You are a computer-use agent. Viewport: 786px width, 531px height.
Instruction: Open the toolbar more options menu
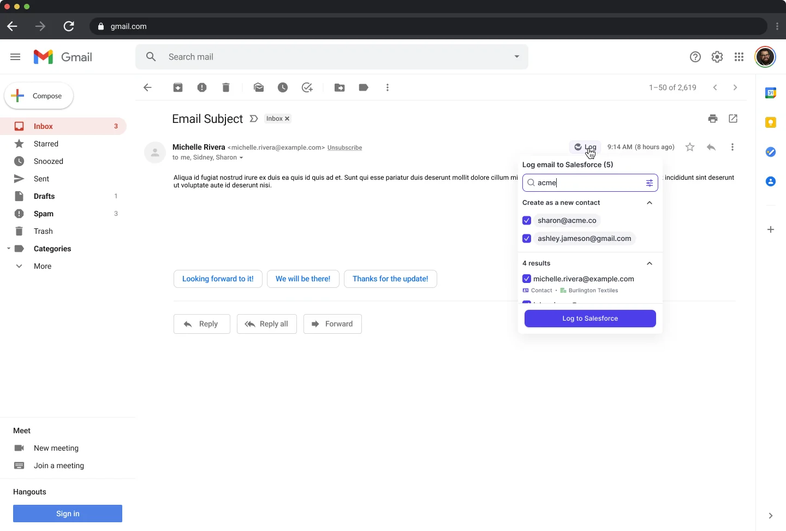[x=388, y=87]
